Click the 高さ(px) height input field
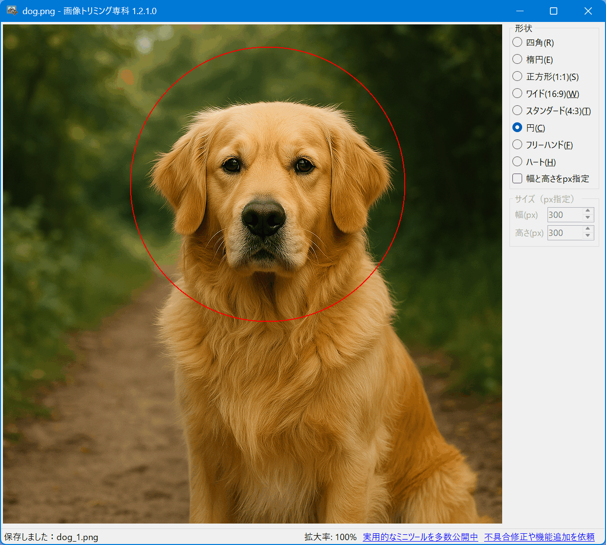606x545 pixels. pos(564,233)
